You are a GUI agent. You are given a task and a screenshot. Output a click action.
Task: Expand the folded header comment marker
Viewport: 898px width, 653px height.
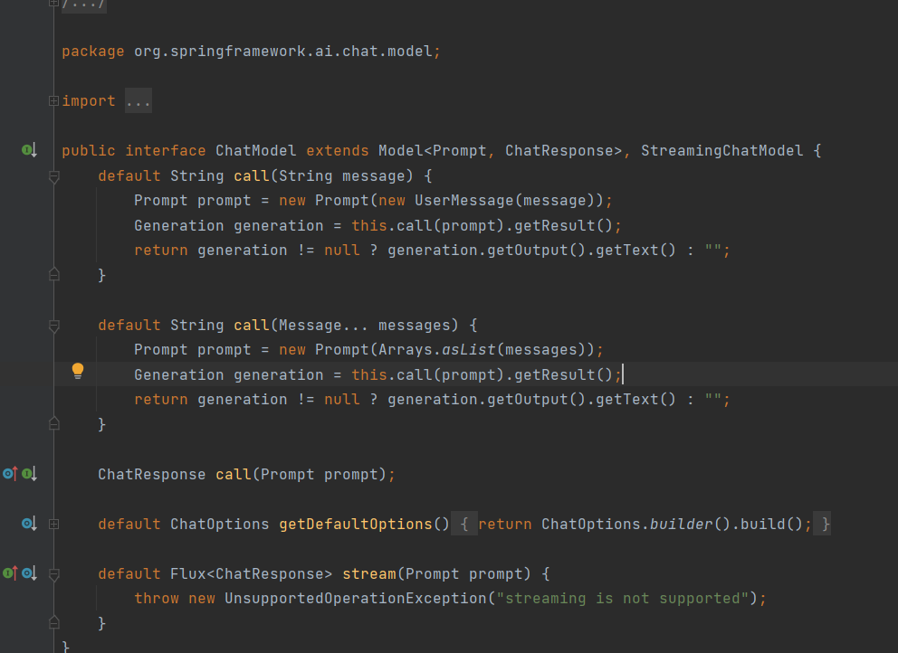(53, 3)
